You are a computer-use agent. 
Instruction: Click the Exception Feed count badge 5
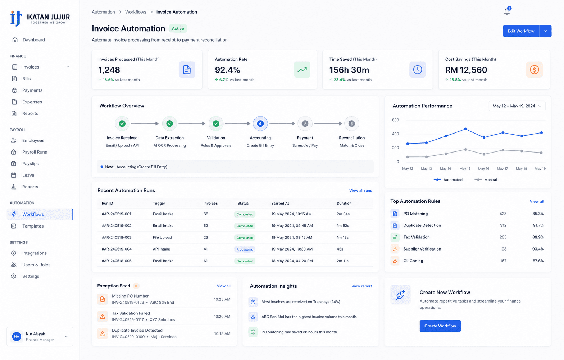(x=136, y=286)
